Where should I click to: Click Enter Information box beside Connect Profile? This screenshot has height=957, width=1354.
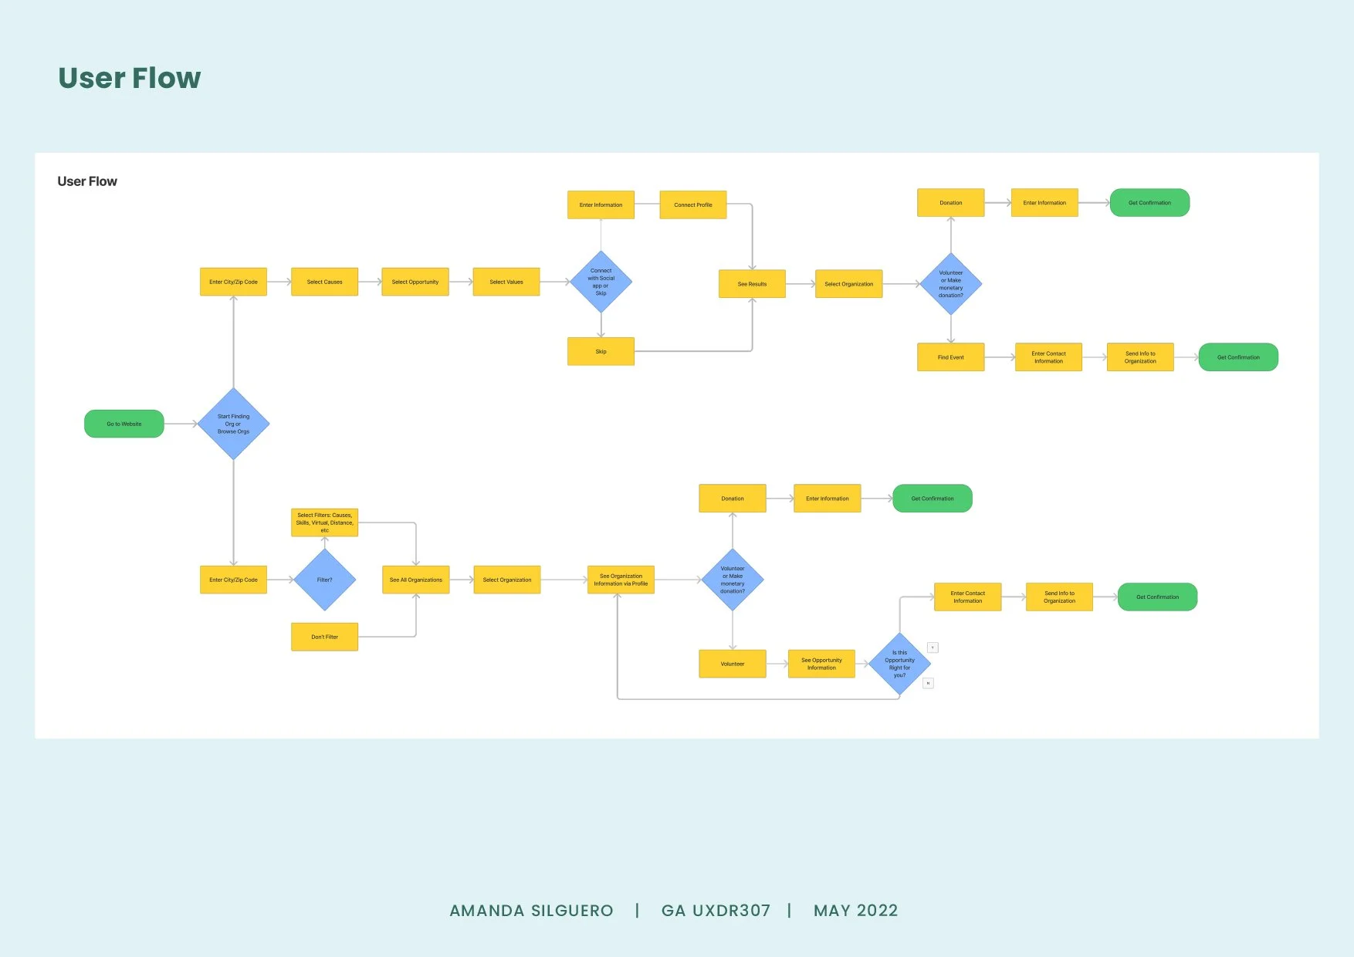coord(601,205)
